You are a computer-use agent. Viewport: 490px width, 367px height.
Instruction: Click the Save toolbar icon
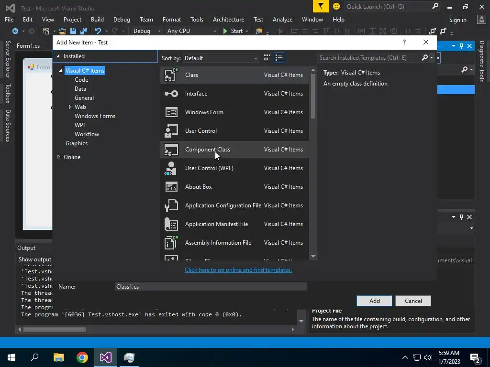pos(73,31)
